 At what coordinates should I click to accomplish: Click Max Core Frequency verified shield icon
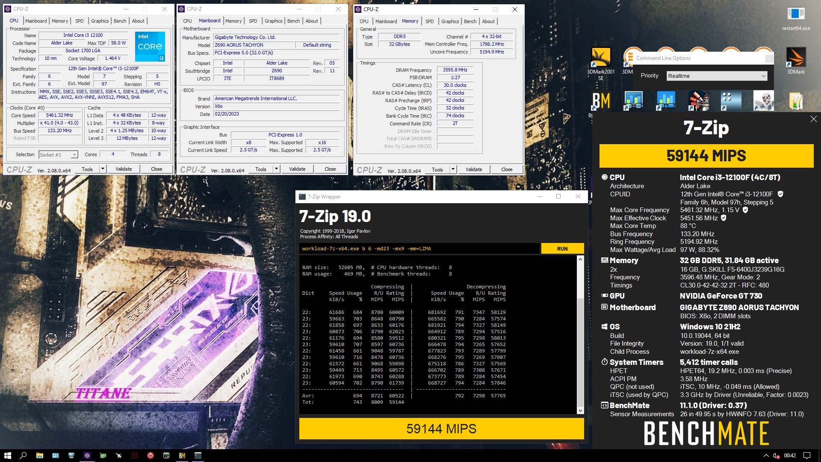pos(745,210)
